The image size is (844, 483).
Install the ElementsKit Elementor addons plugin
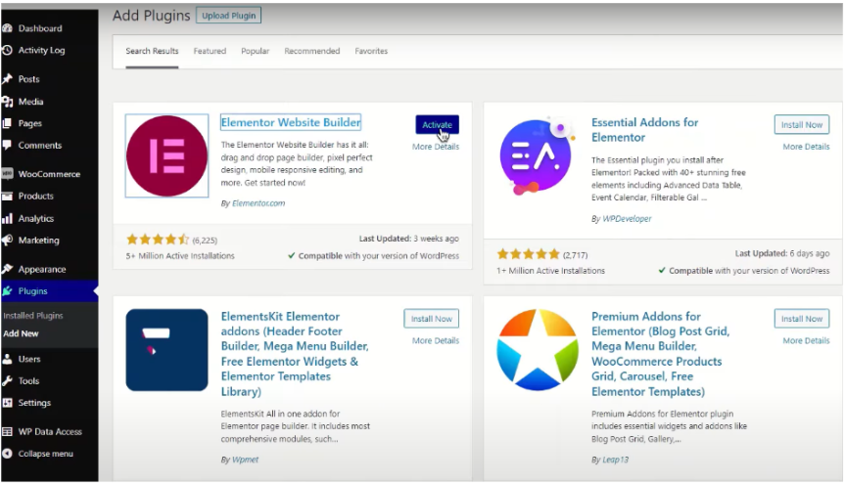(x=432, y=319)
